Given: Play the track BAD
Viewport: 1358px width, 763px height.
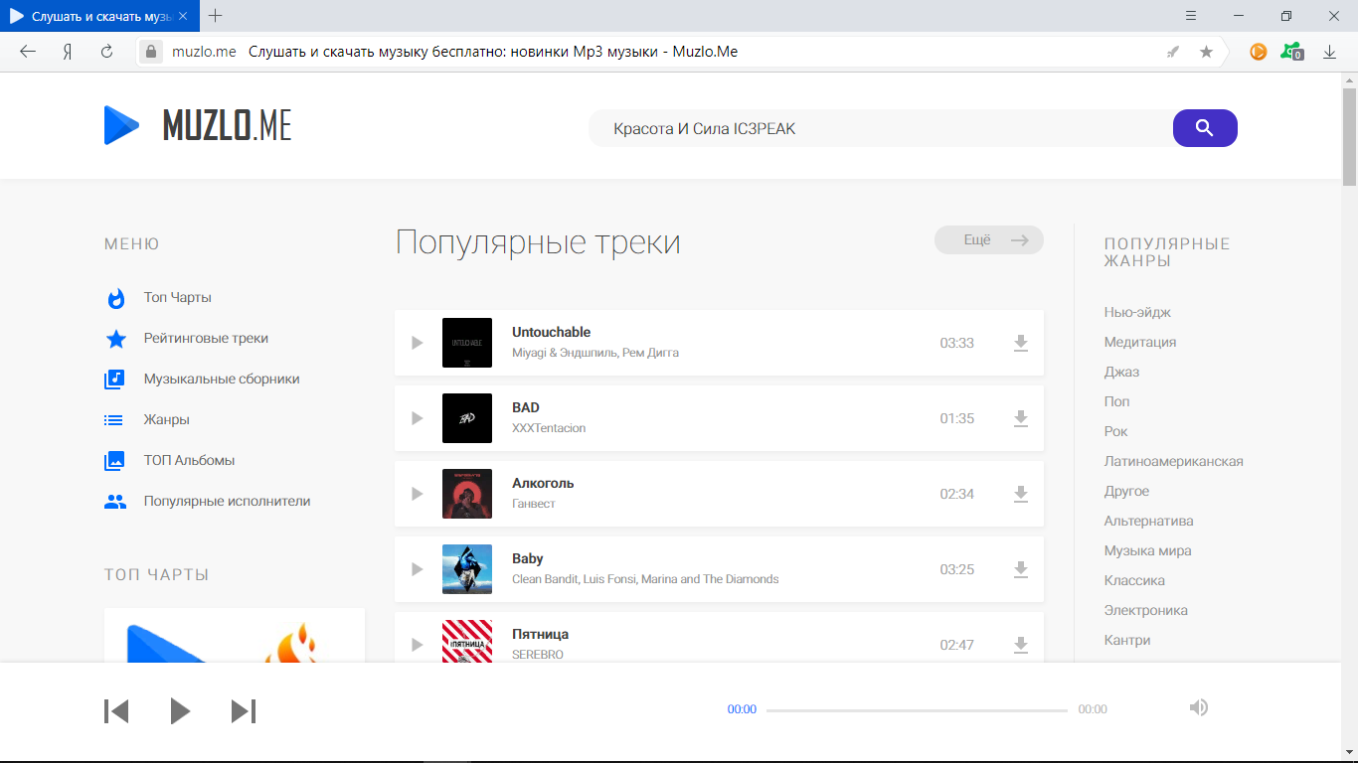Looking at the screenshot, I should [x=418, y=418].
